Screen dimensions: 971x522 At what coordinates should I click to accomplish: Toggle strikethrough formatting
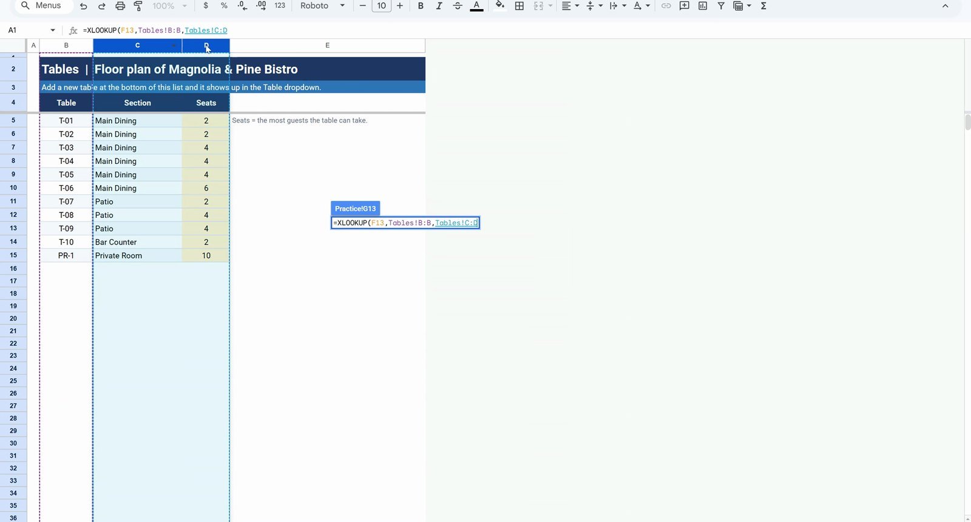tap(458, 5)
